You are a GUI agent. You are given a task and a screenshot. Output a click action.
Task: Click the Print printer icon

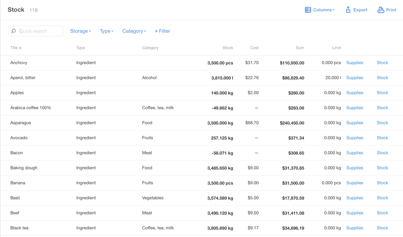[380, 10]
